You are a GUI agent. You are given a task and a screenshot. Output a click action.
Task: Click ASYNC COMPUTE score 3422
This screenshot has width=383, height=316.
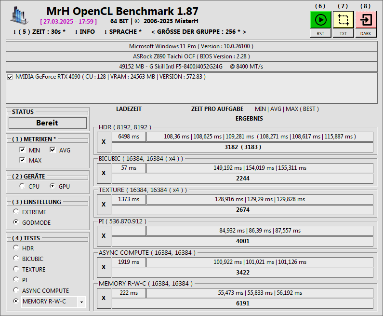point(242,273)
